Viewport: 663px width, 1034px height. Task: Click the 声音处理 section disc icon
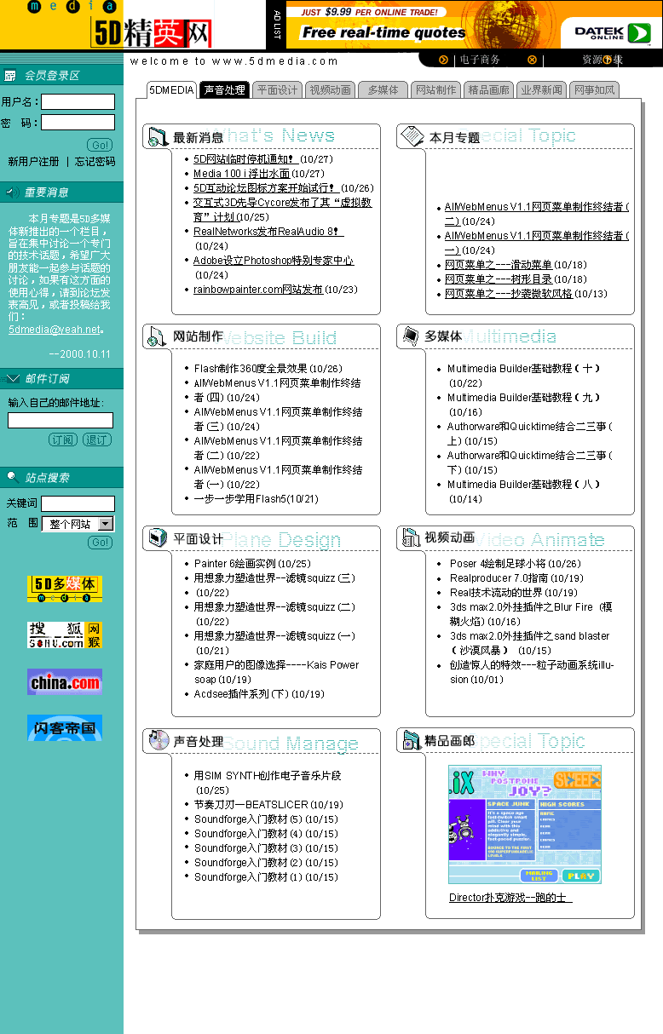159,740
